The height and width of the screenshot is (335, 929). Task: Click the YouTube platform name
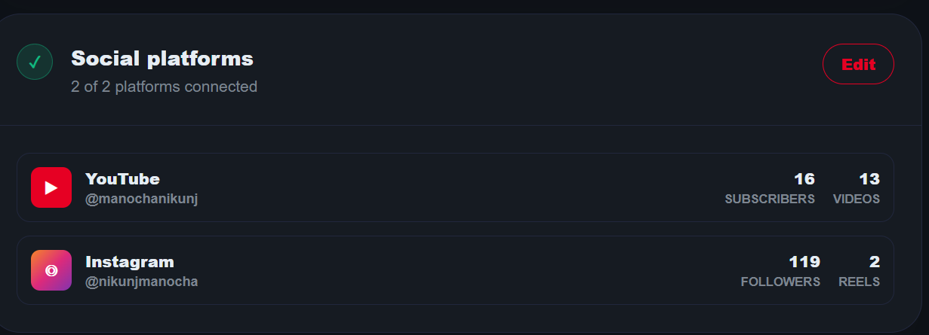(x=122, y=179)
